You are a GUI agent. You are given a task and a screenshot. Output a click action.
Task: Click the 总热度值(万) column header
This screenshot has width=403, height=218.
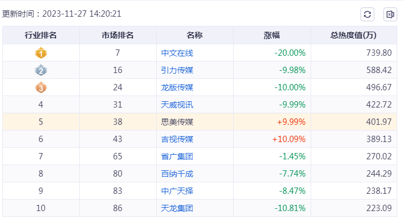point(354,35)
